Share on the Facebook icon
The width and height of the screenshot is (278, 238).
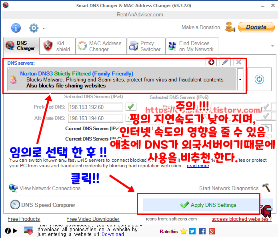click(x=202, y=231)
